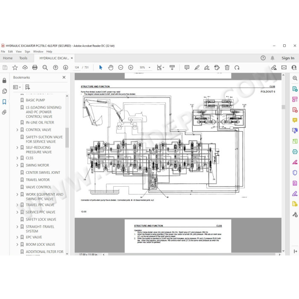Expand the CONTROL VALVE bookmark
The height and width of the screenshot is (299, 299).
17,130
